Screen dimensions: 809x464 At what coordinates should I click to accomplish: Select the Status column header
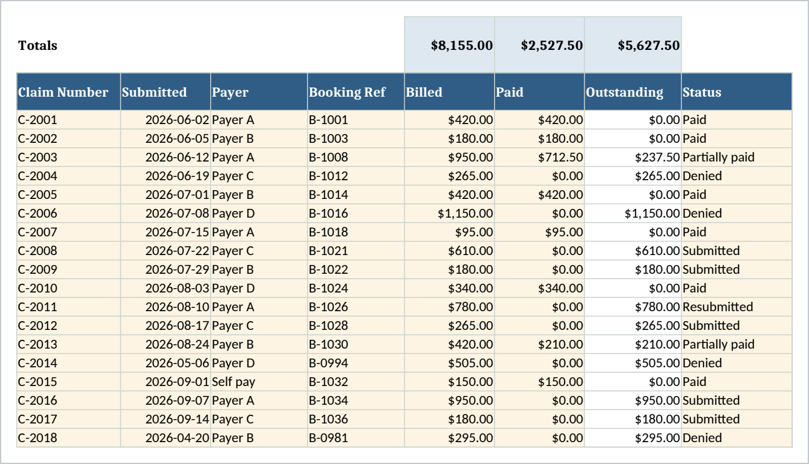coord(737,92)
